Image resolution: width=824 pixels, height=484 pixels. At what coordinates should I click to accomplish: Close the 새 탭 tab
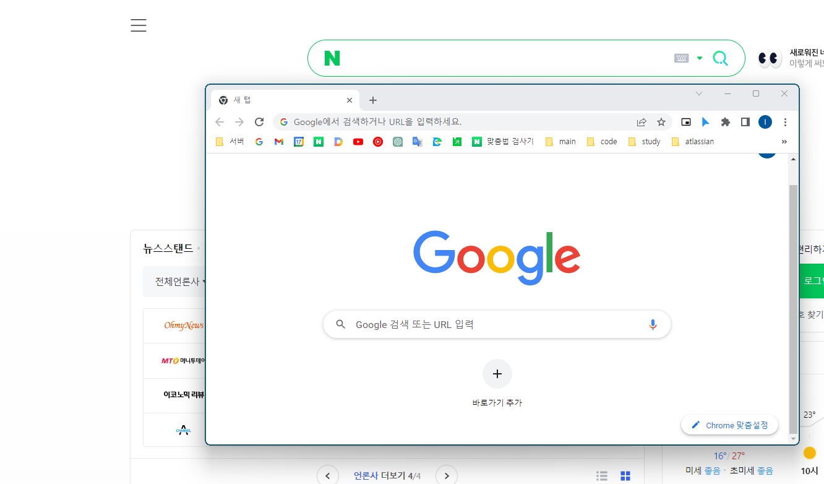(350, 100)
